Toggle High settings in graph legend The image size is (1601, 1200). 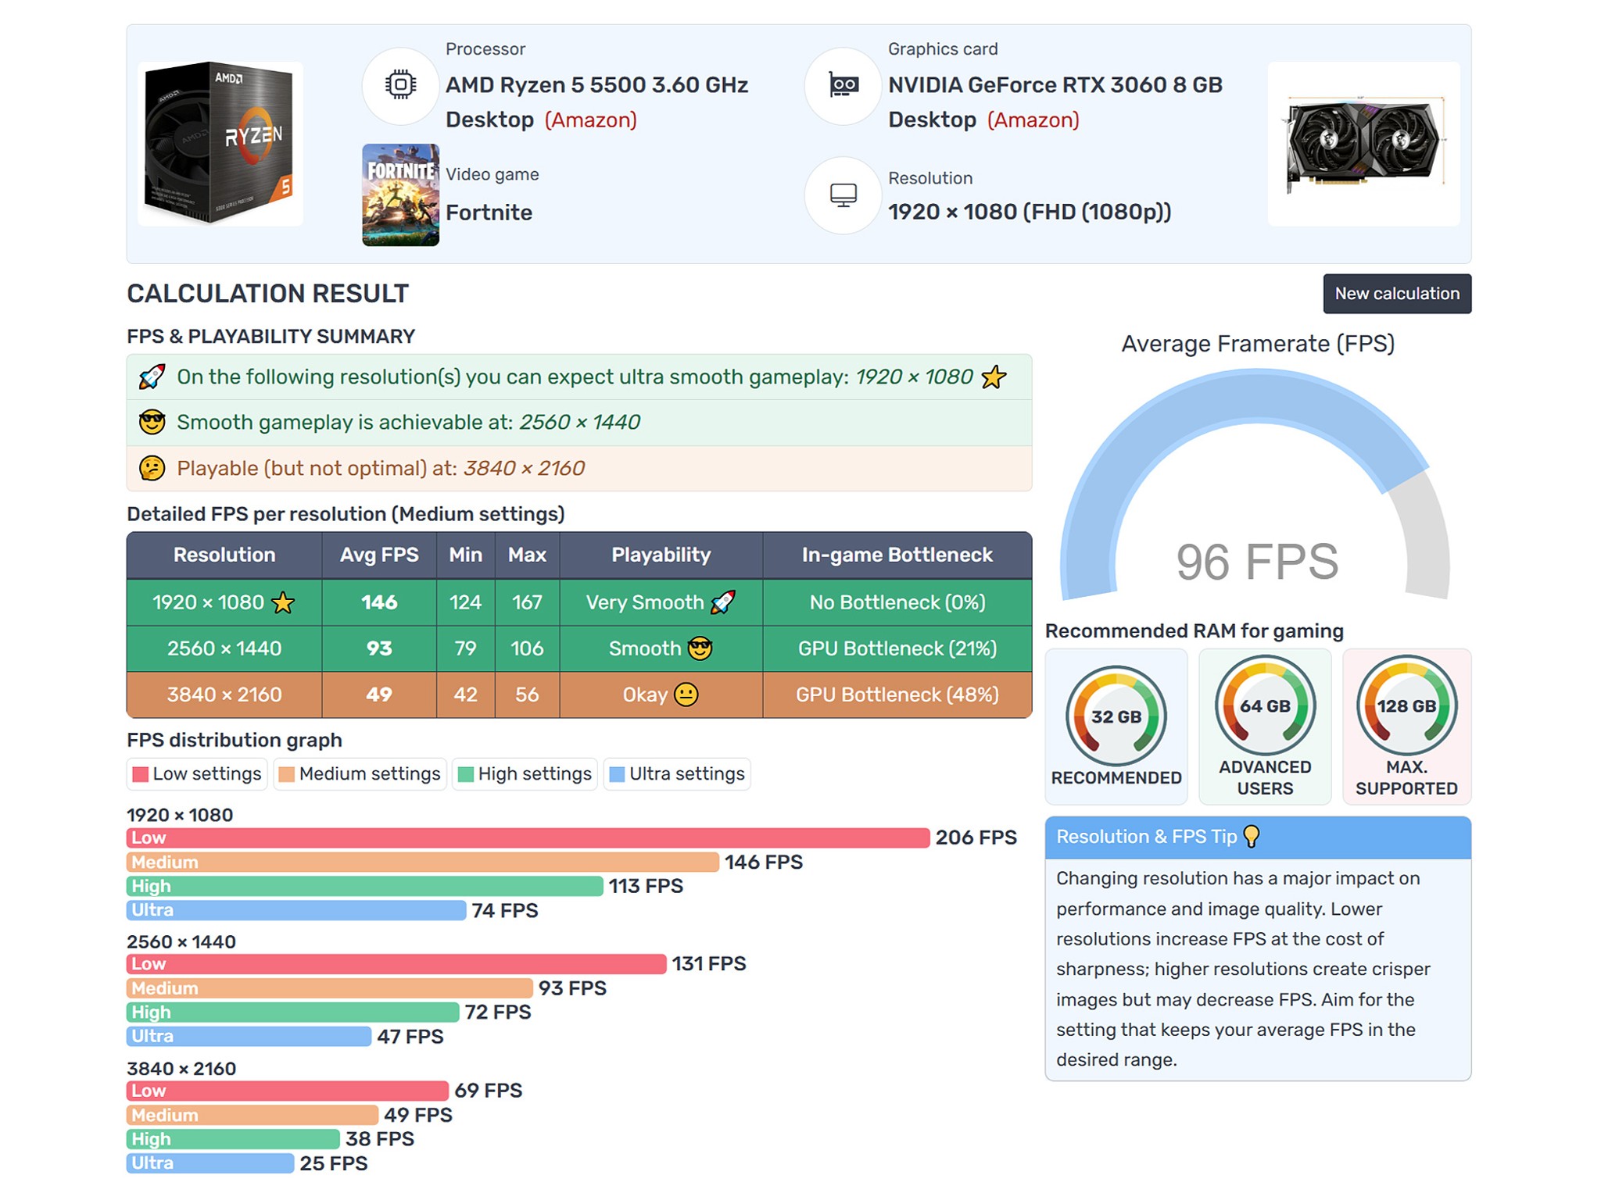coord(525,774)
